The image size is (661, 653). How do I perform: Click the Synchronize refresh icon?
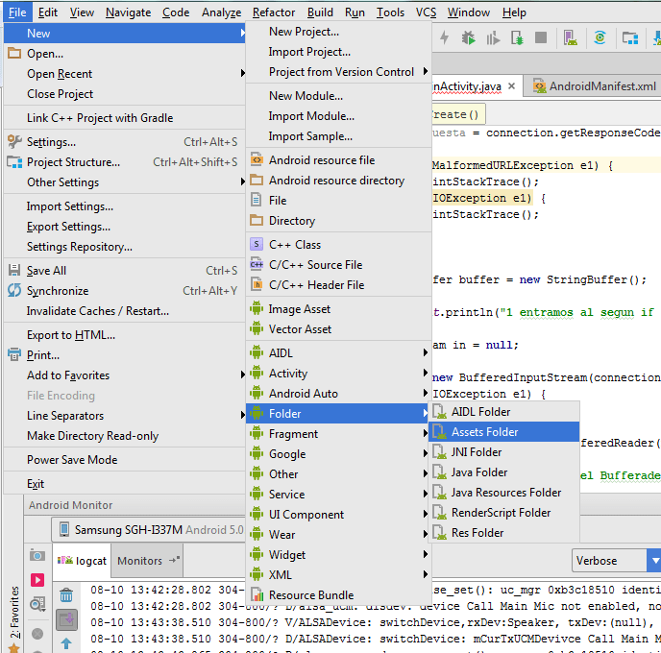tap(14, 290)
